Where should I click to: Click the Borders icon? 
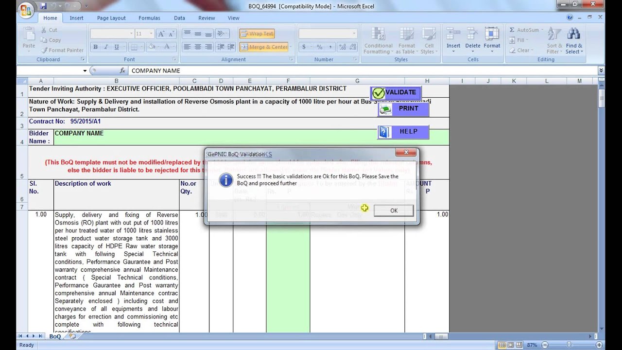tap(133, 47)
